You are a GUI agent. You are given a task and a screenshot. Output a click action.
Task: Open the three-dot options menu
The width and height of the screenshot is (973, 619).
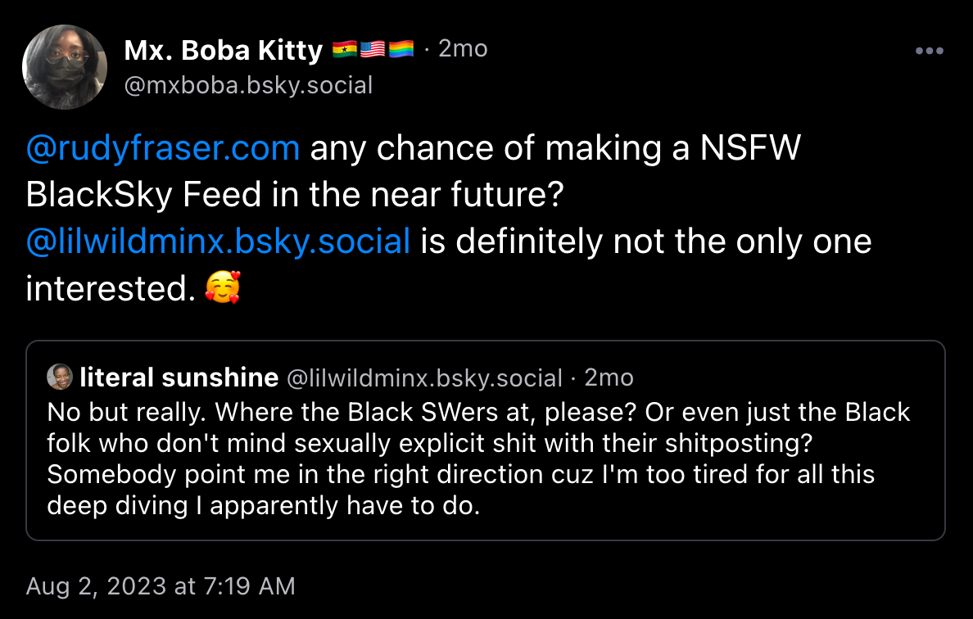click(x=930, y=51)
